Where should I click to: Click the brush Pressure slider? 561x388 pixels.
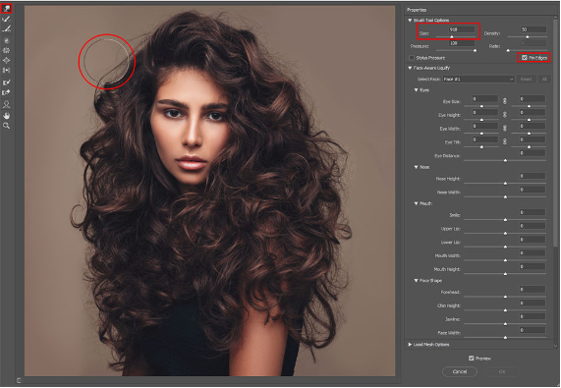point(456,50)
